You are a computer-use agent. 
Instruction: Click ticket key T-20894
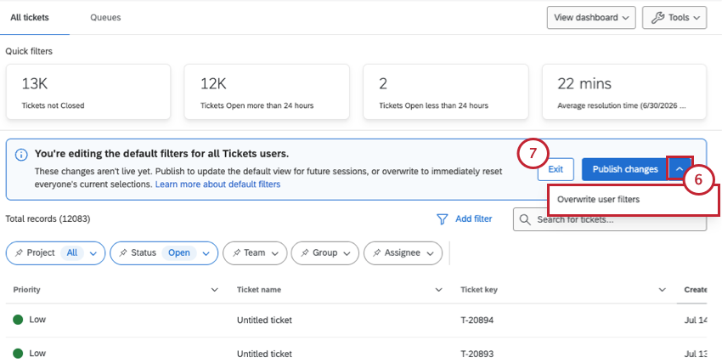pyautogui.click(x=477, y=320)
